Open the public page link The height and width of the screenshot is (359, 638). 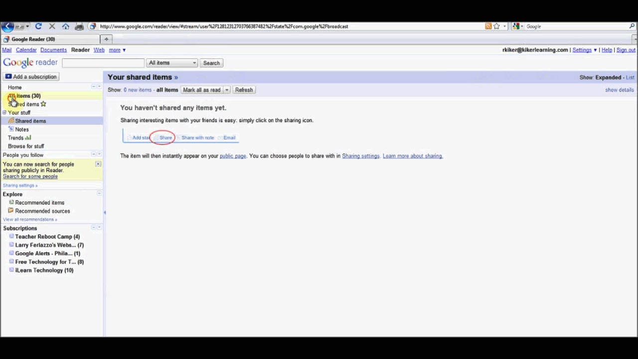[x=233, y=156]
